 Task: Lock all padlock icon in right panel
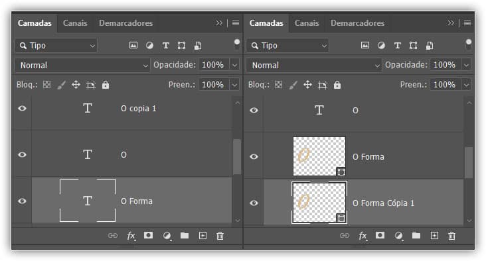point(337,85)
